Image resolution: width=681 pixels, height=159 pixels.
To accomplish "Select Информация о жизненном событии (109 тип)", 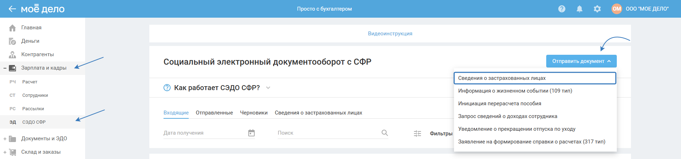I will coord(535,91).
